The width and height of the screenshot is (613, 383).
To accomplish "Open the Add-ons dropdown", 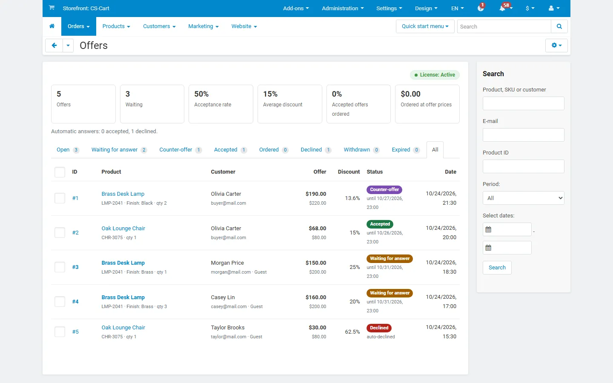I will tap(296, 8).
